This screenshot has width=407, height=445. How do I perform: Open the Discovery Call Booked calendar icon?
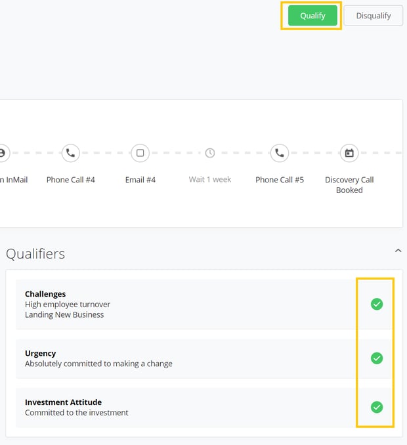point(349,153)
